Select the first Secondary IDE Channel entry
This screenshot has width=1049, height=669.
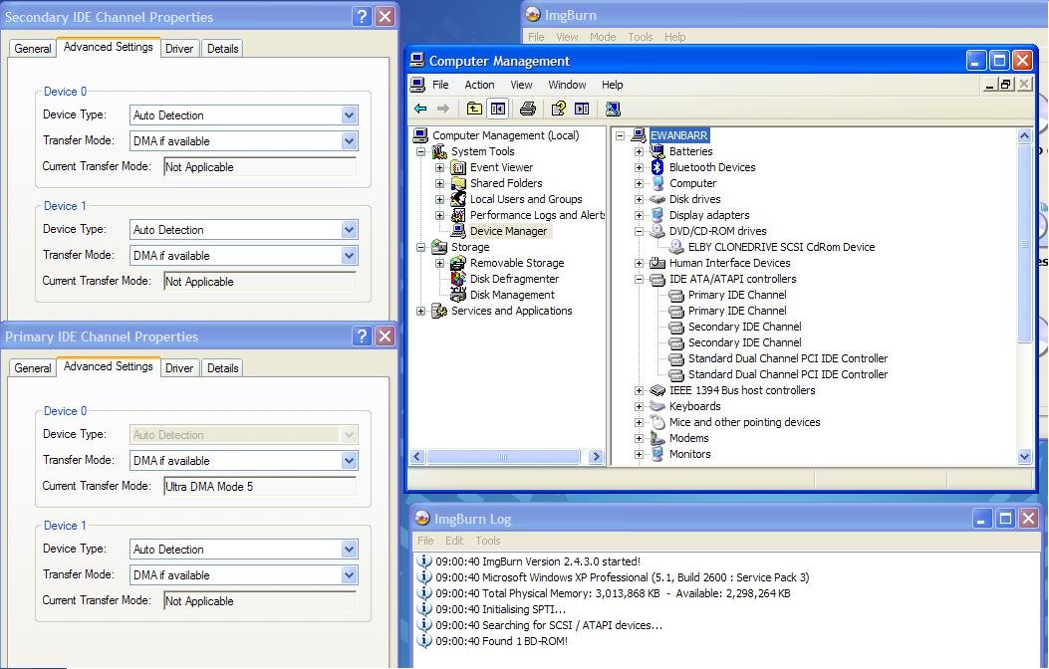[744, 327]
